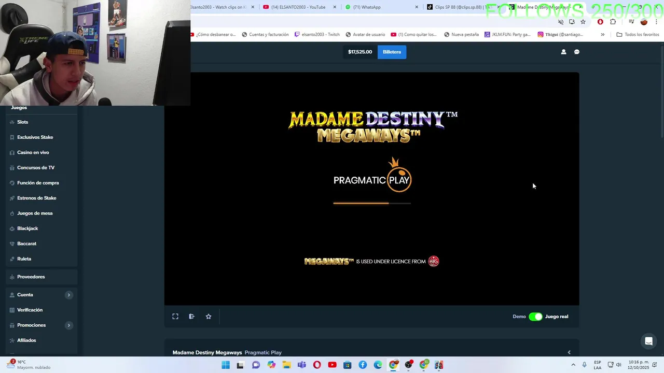Open JKLM.FUN Party games bookmark

(507, 35)
